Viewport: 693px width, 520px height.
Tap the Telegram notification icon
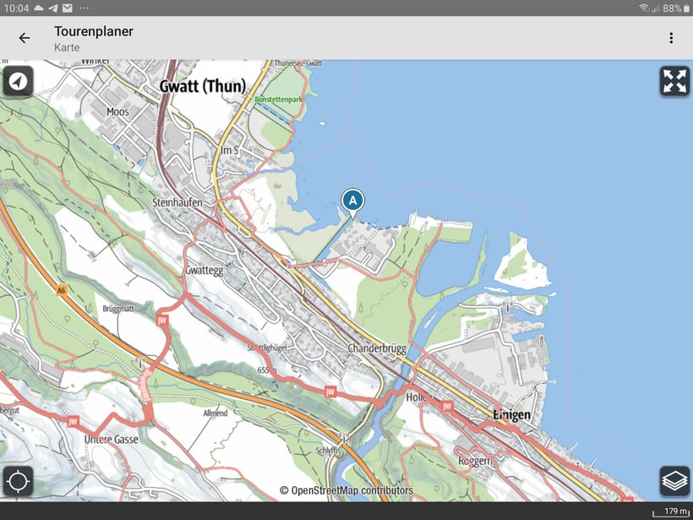pyautogui.click(x=53, y=8)
